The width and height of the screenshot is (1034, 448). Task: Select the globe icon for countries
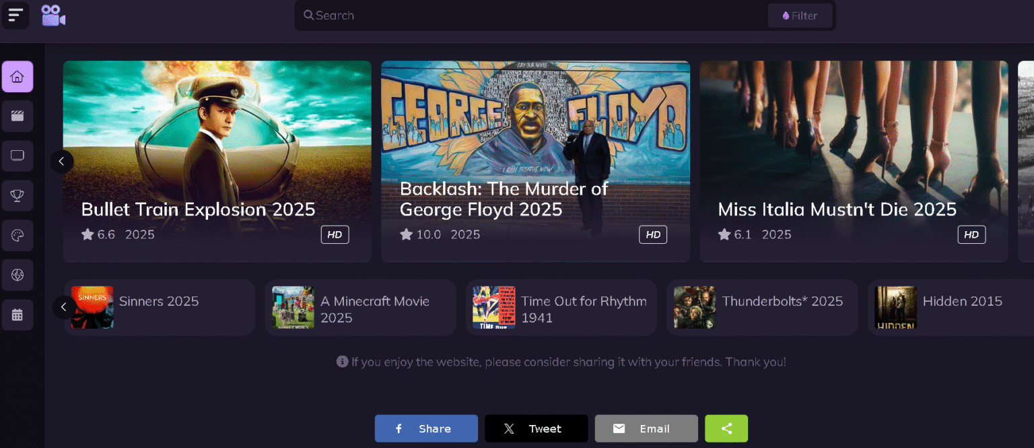pos(17,275)
